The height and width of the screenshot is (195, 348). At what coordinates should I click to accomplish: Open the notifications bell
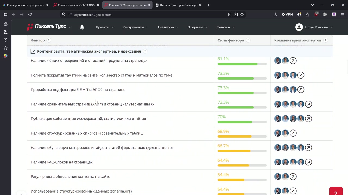tap(82, 27)
